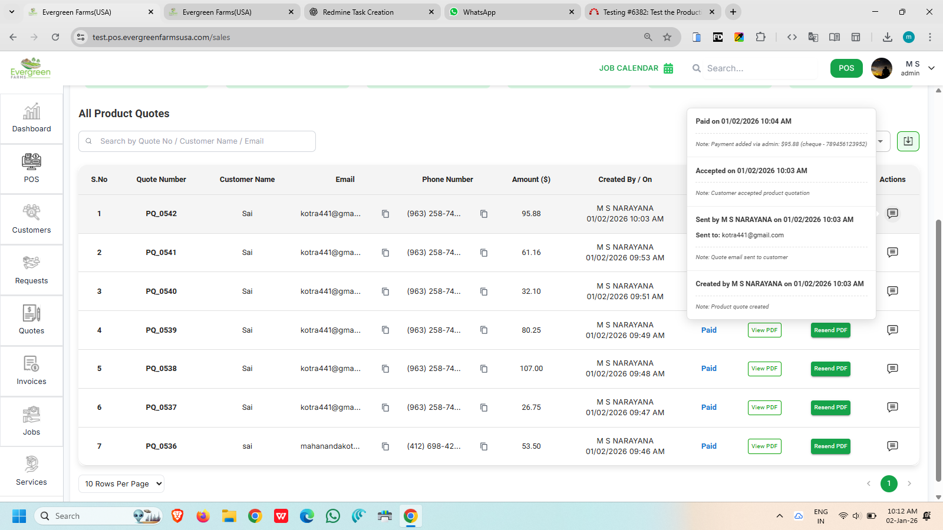
Task: Open the filter dropdown beside the export button
Action: [x=881, y=141]
